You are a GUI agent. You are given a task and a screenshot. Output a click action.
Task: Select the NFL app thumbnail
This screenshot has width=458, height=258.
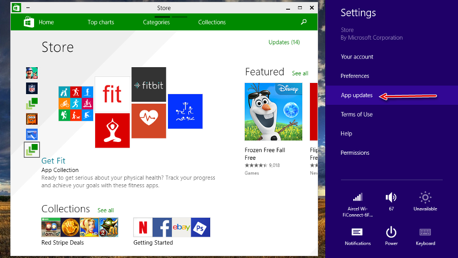tap(32, 88)
